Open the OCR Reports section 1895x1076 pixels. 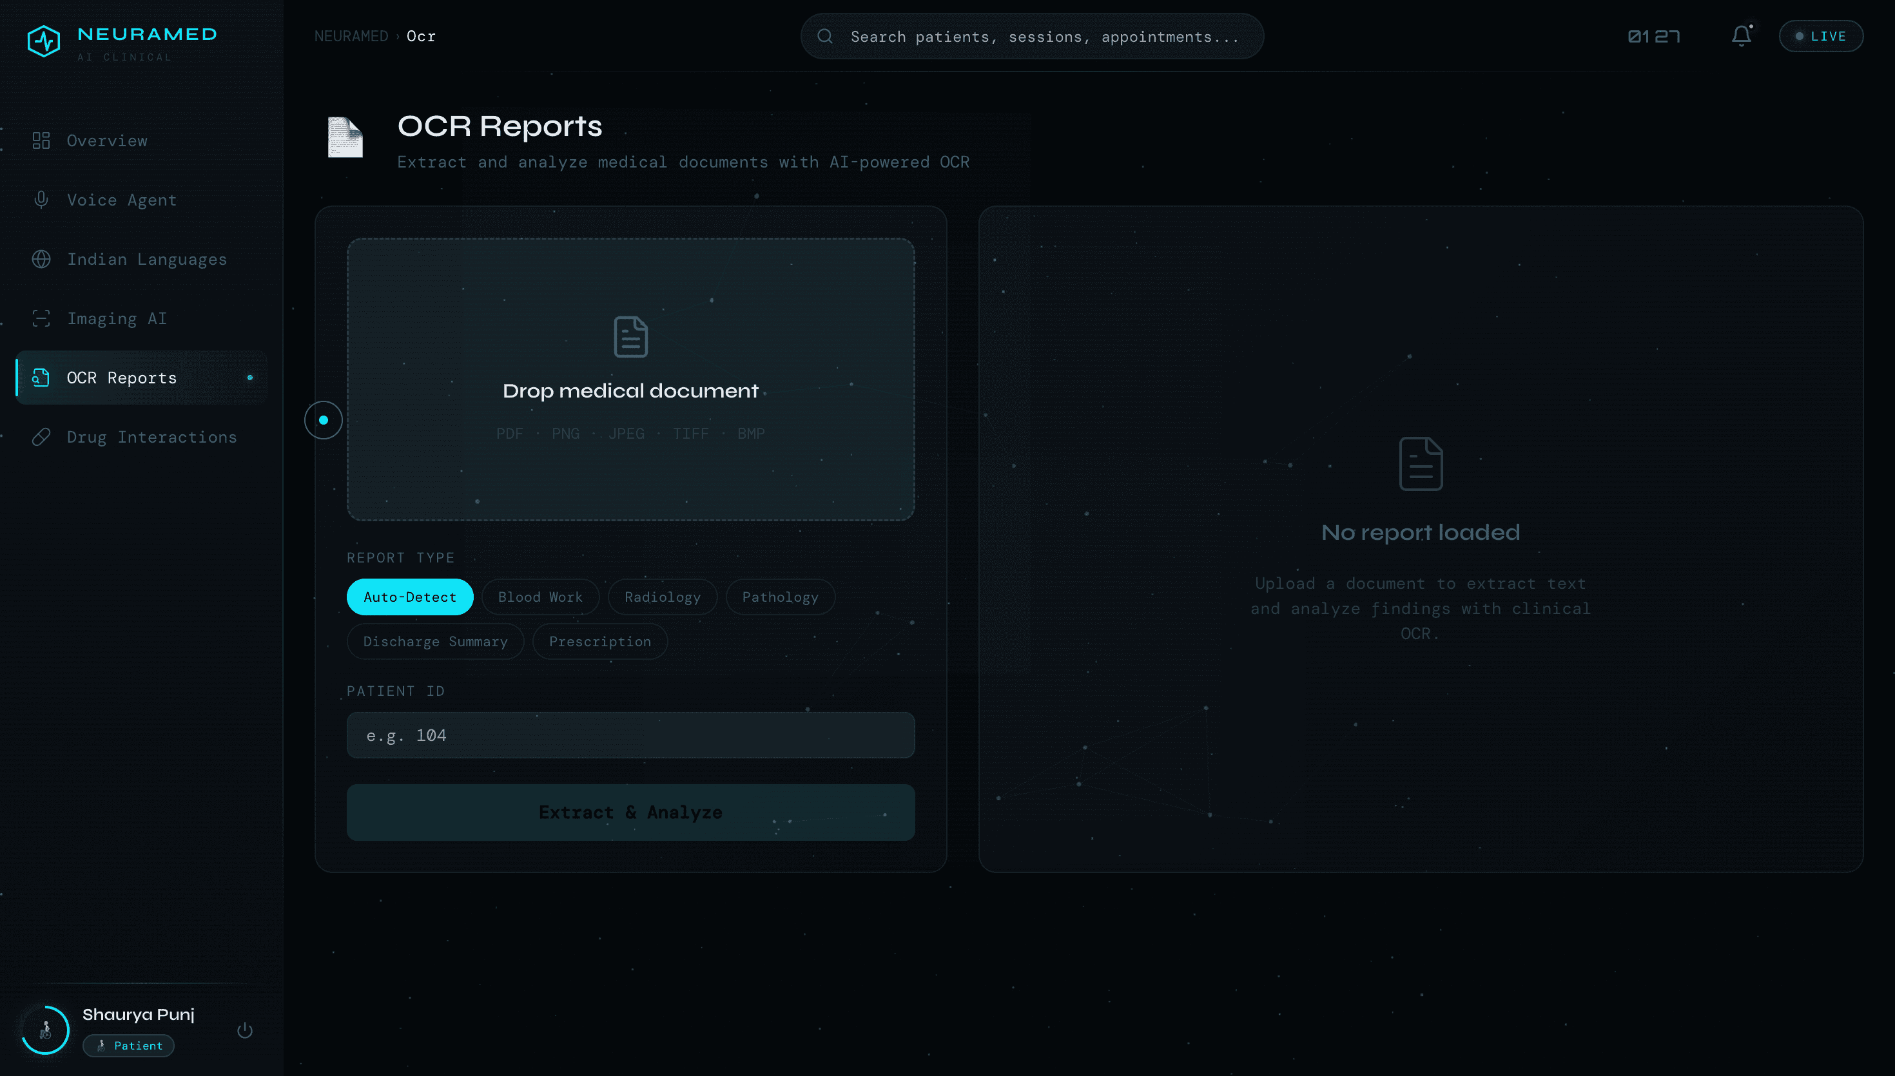[x=121, y=378]
